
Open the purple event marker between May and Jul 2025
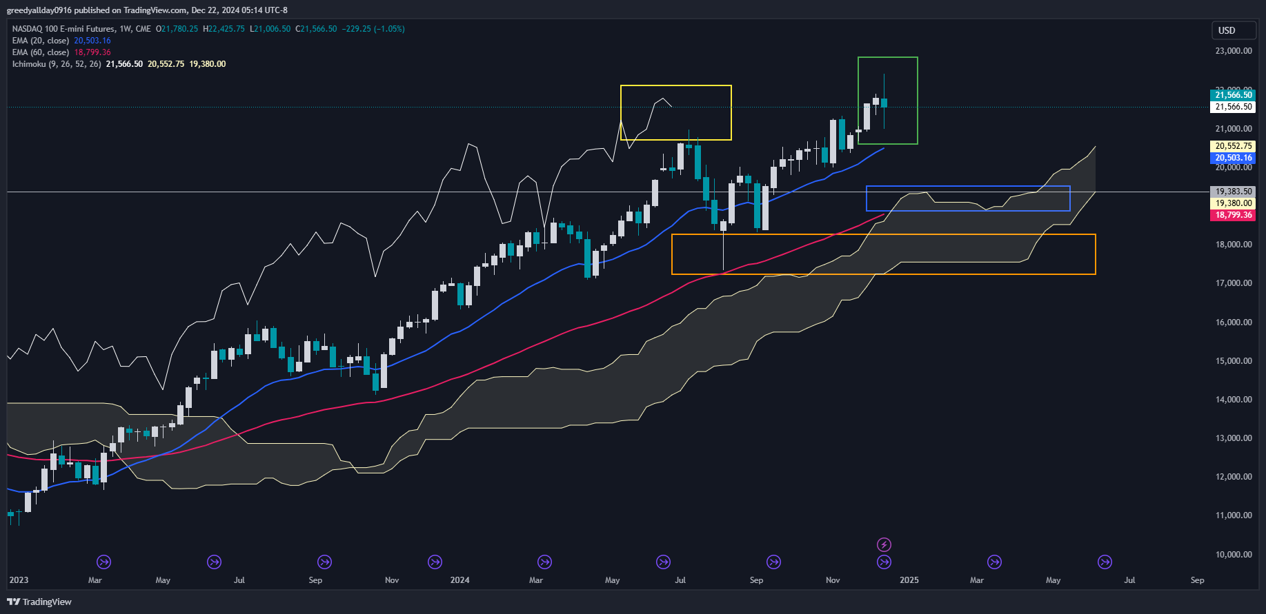point(1105,562)
